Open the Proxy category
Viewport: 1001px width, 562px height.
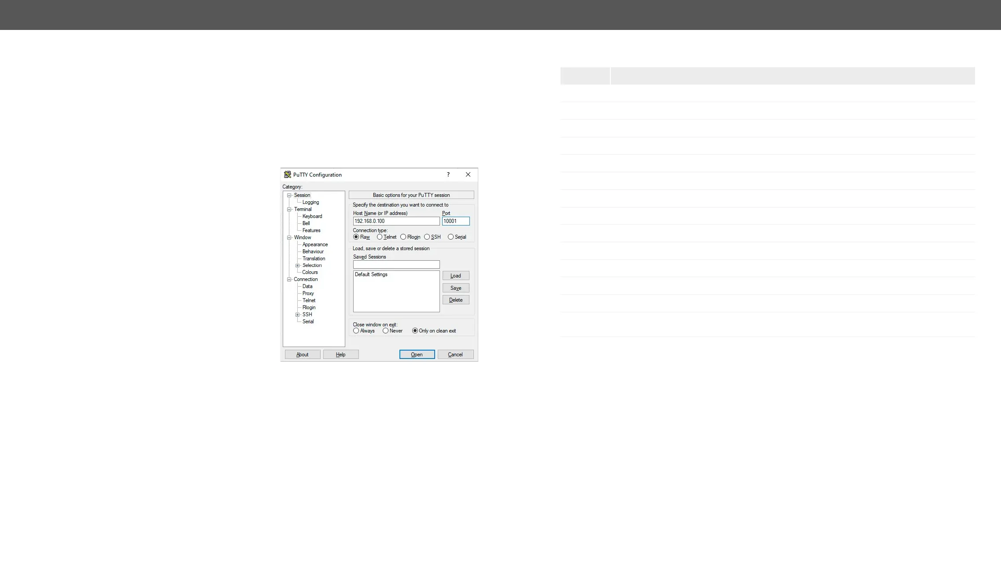point(308,293)
